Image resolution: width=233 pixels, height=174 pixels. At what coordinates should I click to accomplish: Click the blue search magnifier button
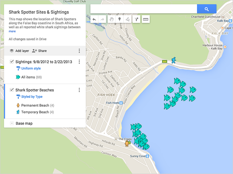(206, 9)
